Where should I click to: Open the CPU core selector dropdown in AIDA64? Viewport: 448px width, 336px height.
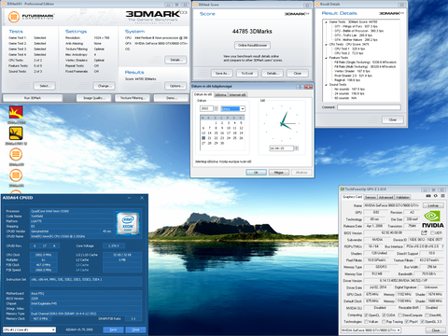point(29,329)
